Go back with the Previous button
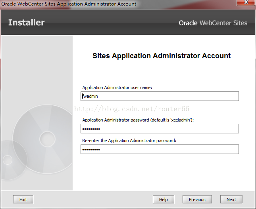Image resolution: width=256 pixels, height=209 pixels. pyautogui.click(x=197, y=199)
